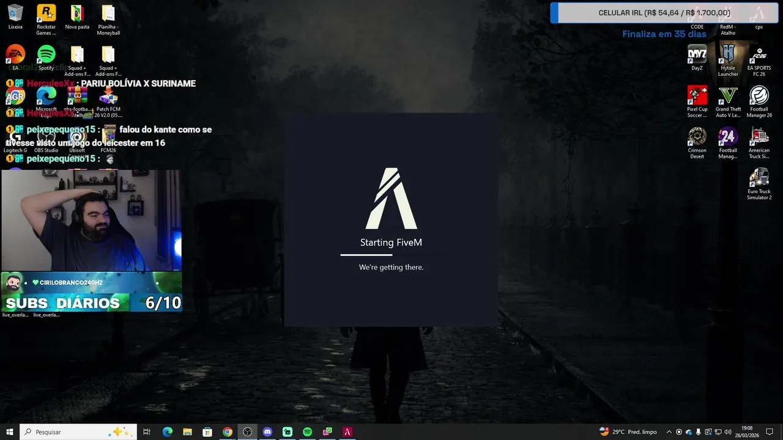Open Planilha - Moneyball file icon
This screenshot has height=440, width=783.
click(x=108, y=20)
